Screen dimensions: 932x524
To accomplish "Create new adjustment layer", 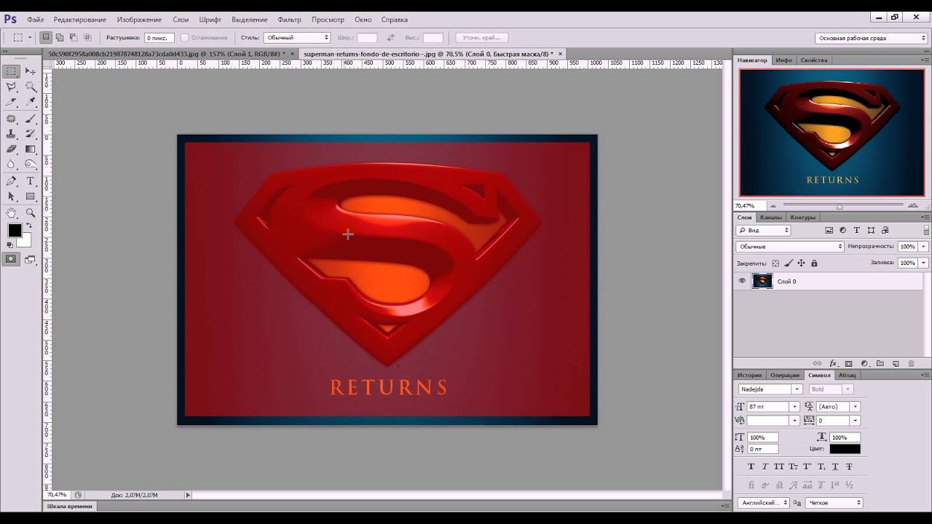I will pyautogui.click(x=864, y=363).
